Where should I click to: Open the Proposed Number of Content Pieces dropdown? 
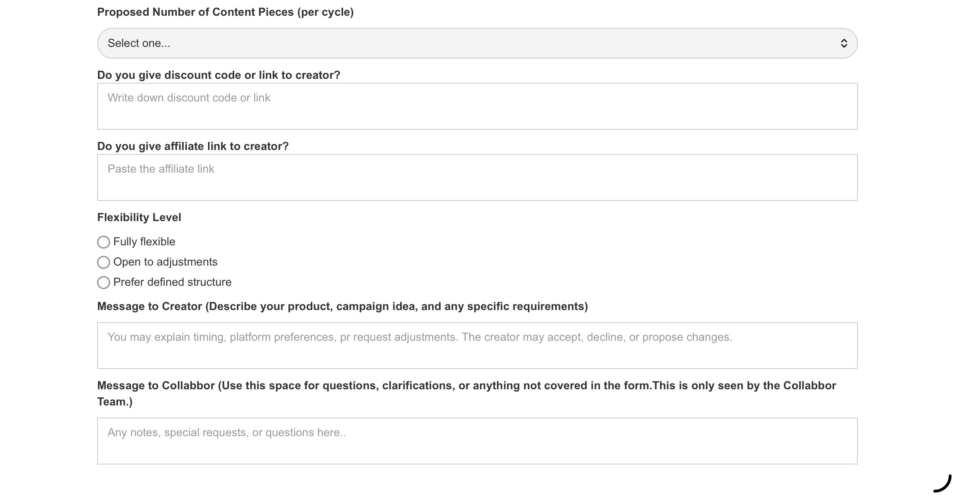pos(477,43)
